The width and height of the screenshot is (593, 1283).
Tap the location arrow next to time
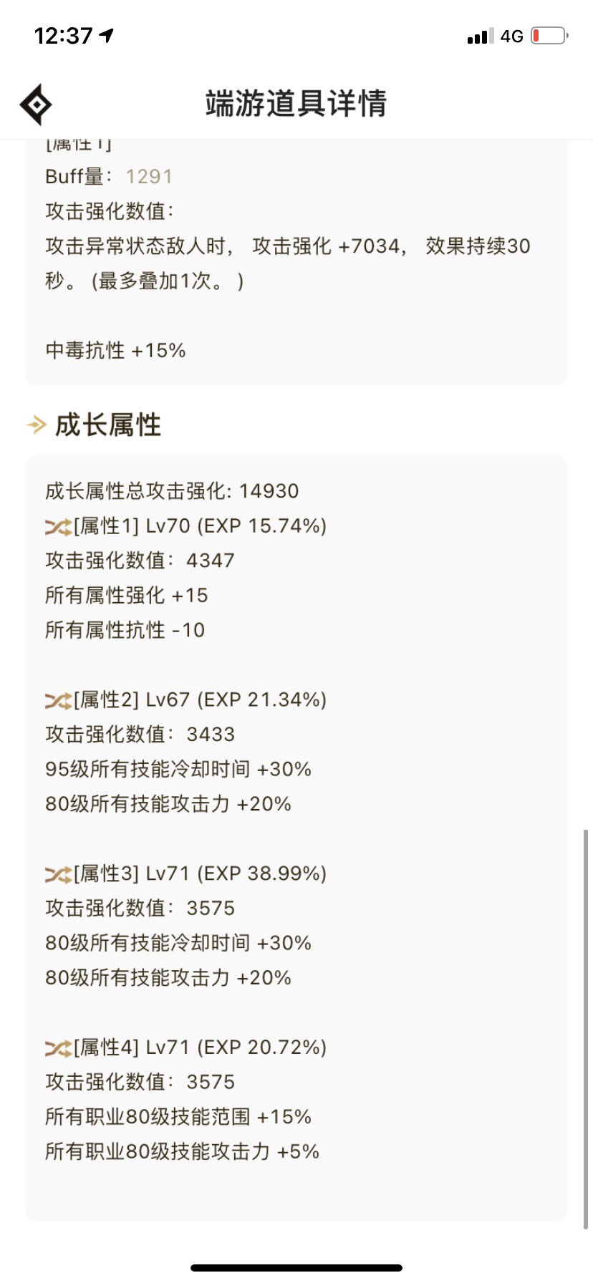click(x=107, y=35)
